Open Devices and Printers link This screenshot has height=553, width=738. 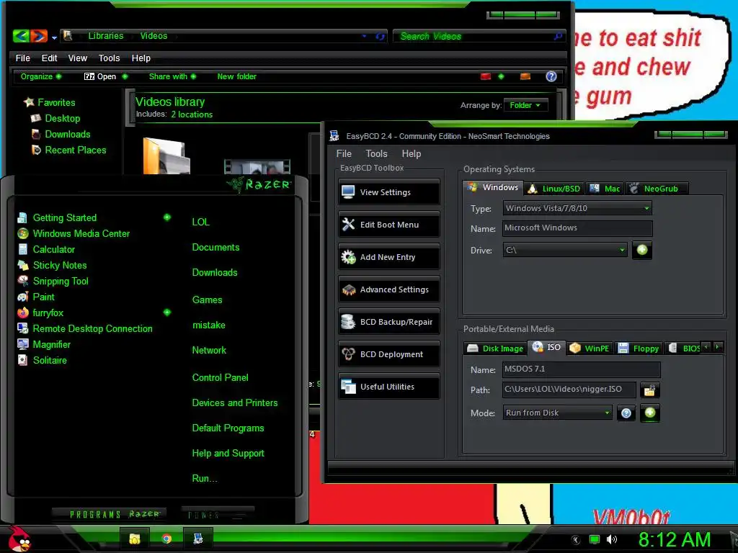(234, 403)
